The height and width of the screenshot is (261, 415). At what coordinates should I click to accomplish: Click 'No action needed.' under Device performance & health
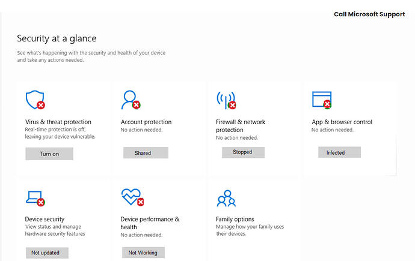(x=141, y=235)
